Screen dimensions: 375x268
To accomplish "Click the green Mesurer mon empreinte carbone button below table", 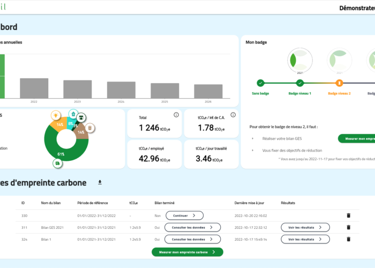I will (x=187, y=252).
